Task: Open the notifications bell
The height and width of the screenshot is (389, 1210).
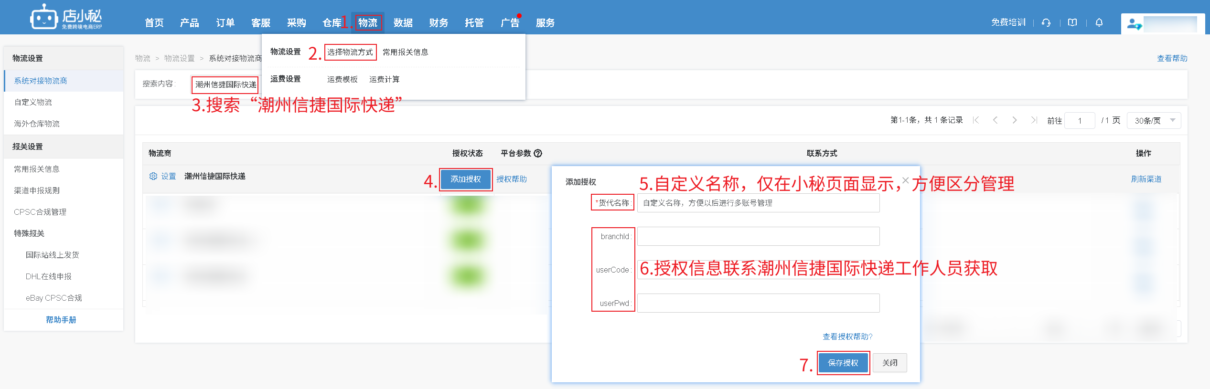Action: [x=1099, y=22]
